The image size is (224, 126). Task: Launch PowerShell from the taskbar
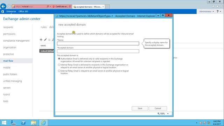point(23,123)
